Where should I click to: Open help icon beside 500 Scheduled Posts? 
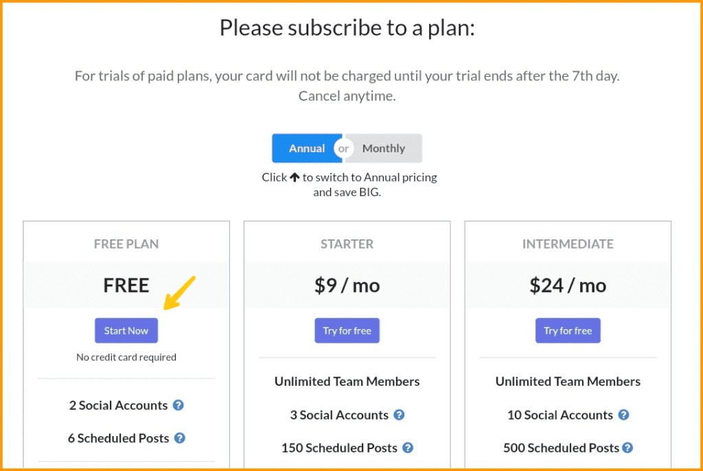(x=627, y=448)
